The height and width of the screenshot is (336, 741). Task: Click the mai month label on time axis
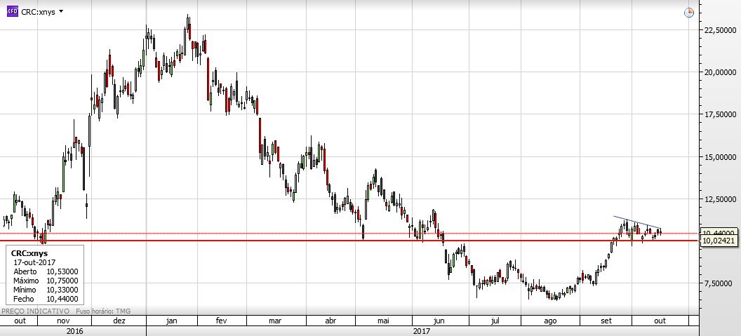pos(383,321)
